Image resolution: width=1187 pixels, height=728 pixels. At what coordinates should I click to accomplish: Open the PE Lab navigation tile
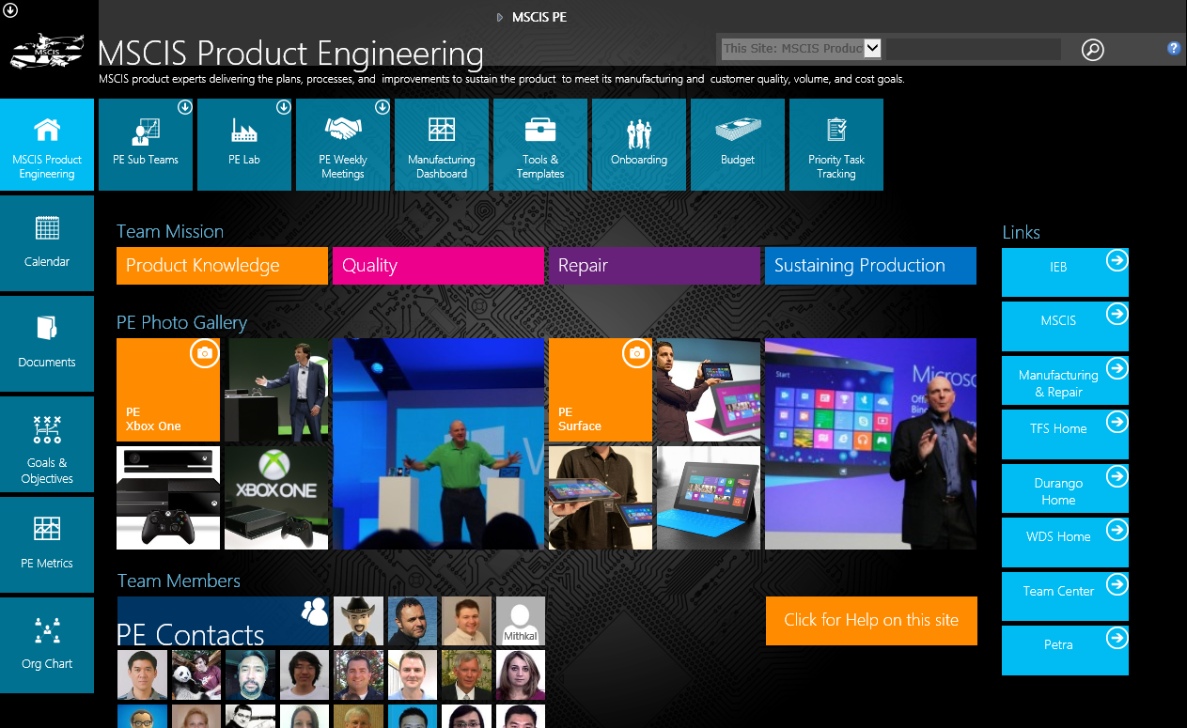tap(244, 145)
